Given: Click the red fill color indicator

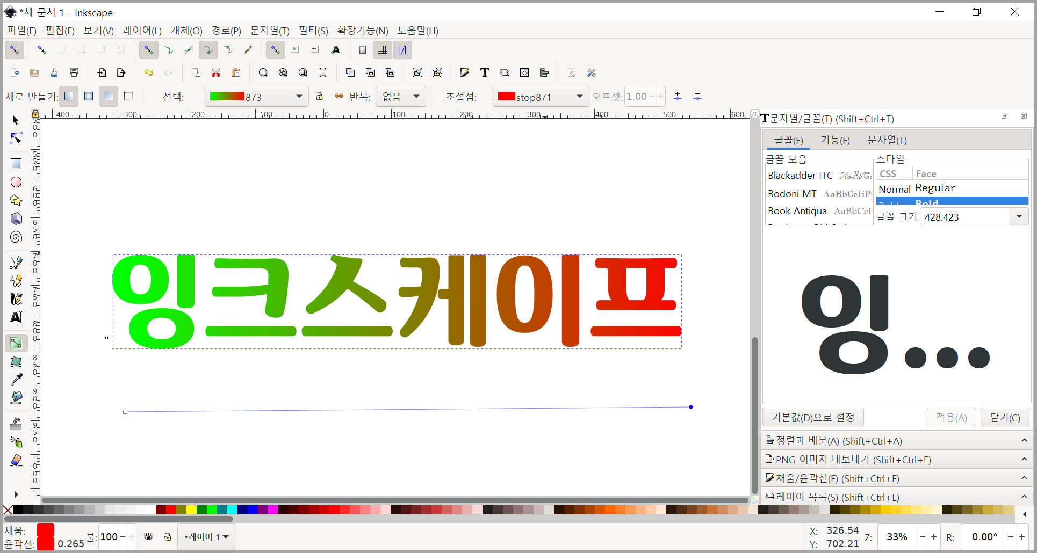Looking at the screenshot, I should pos(46,530).
